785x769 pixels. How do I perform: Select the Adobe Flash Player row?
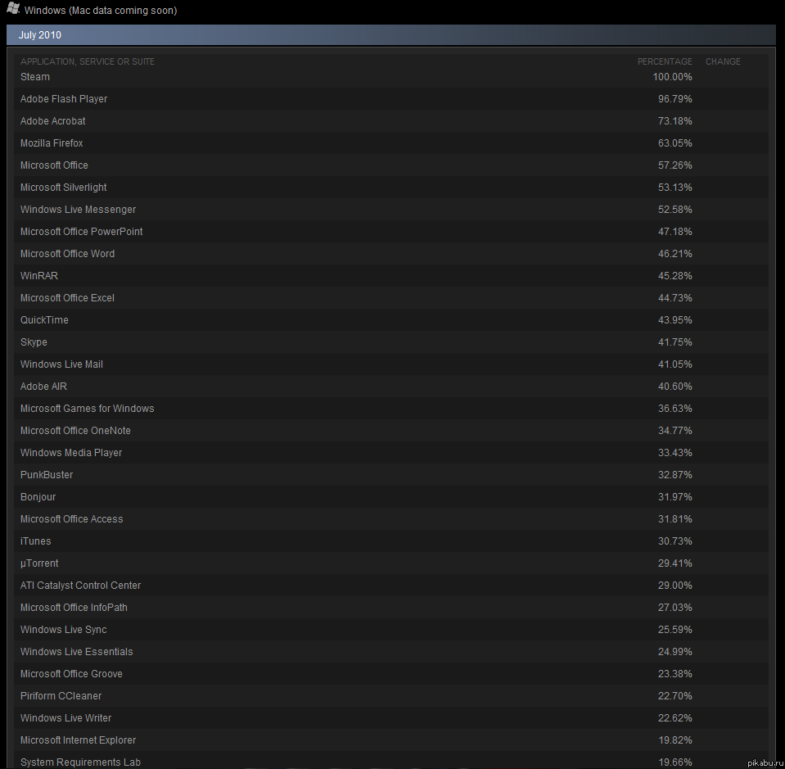[x=391, y=99]
